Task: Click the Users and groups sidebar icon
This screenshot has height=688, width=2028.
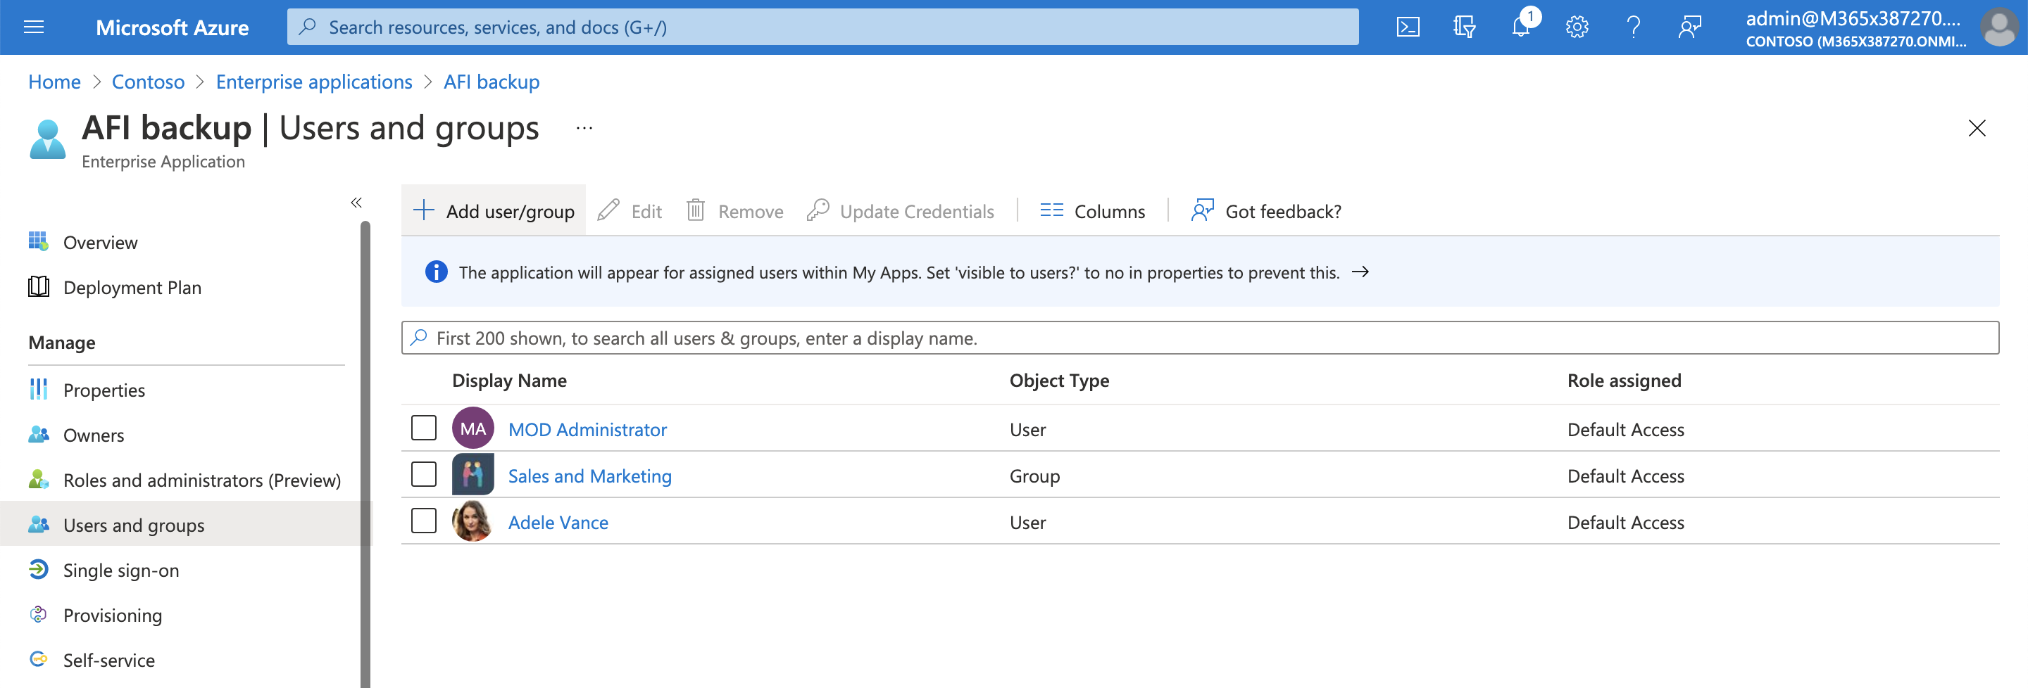Action: point(38,525)
